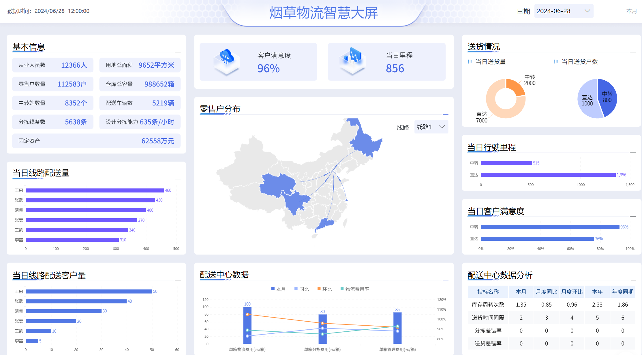This screenshot has height=355, width=642.
Task: Toggle the 环比 legend series
Action: coord(324,289)
